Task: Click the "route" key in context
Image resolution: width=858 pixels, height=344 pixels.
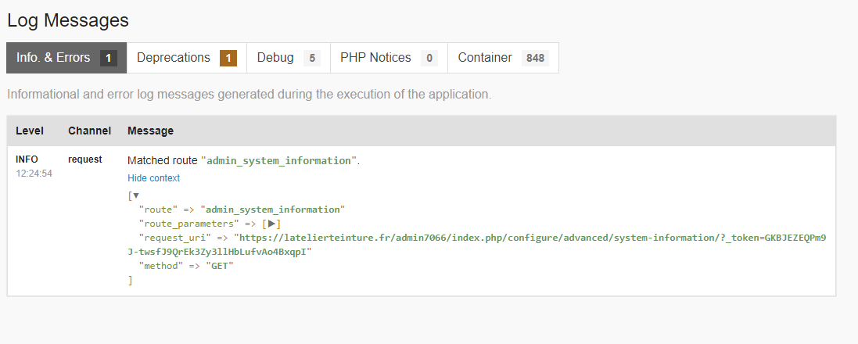Action: pos(159,210)
